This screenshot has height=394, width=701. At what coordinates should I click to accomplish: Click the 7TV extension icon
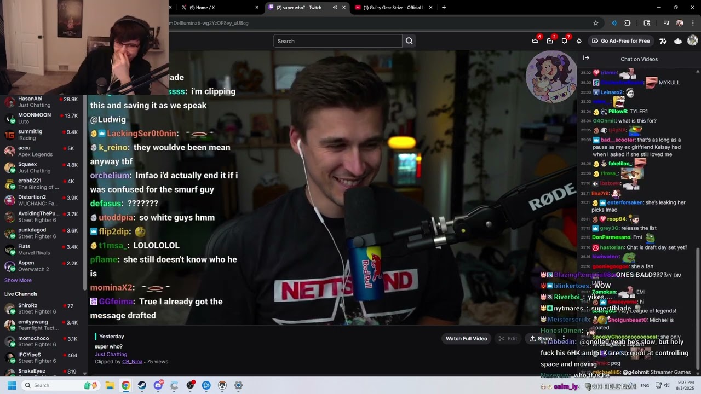coord(663,41)
